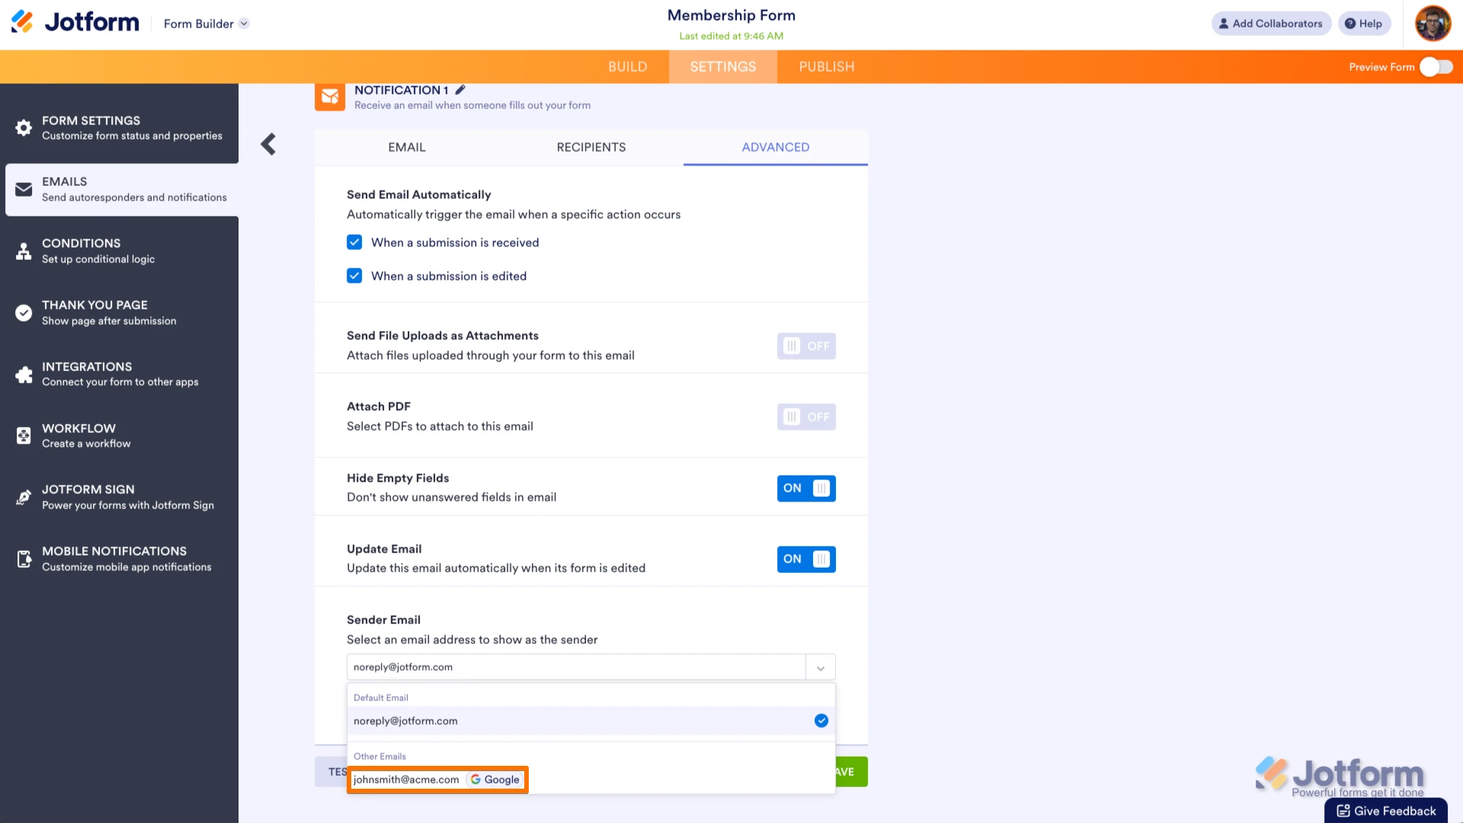The width and height of the screenshot is (1463, 823).
Task: Turn off Hide Empty Fields
Action: pos(805,488)
